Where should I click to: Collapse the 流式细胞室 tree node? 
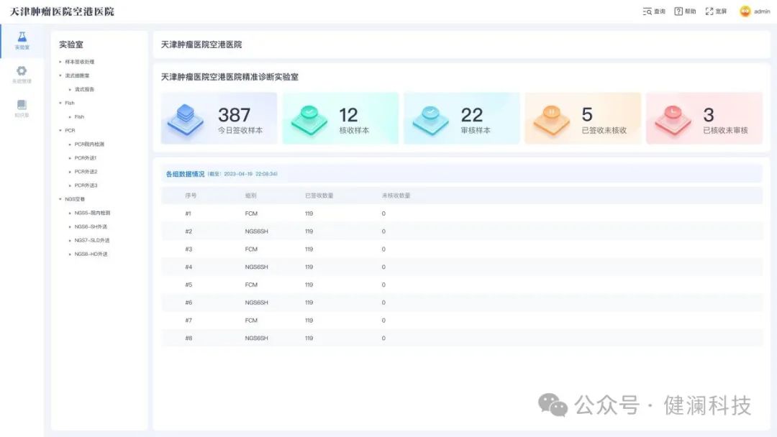(60, 75)
